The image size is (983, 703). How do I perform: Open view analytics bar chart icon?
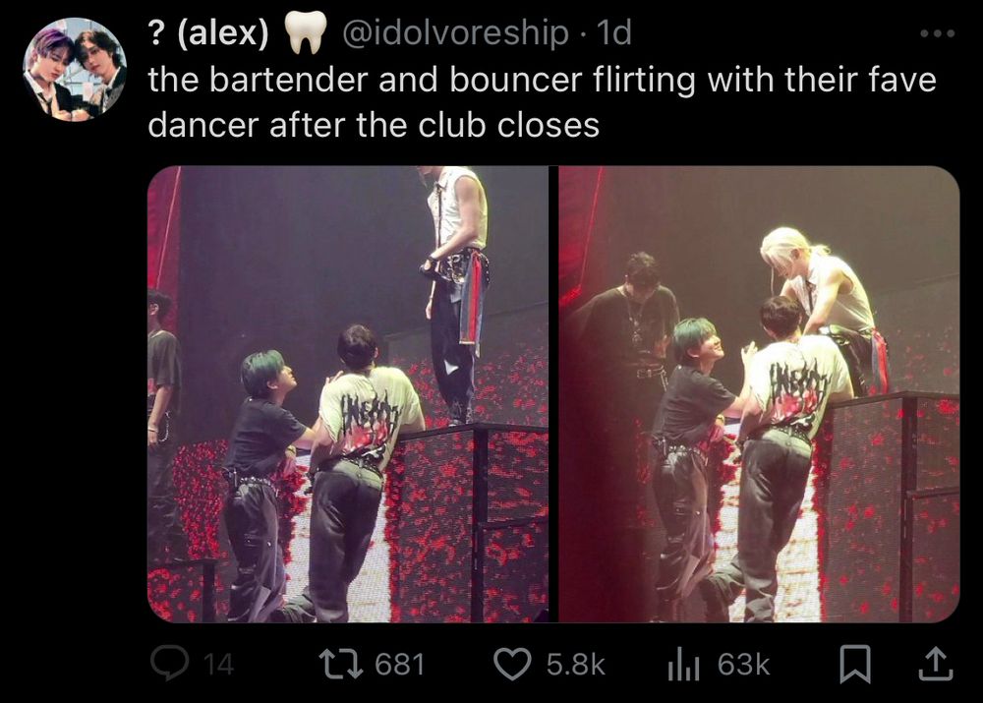[683, 664]
